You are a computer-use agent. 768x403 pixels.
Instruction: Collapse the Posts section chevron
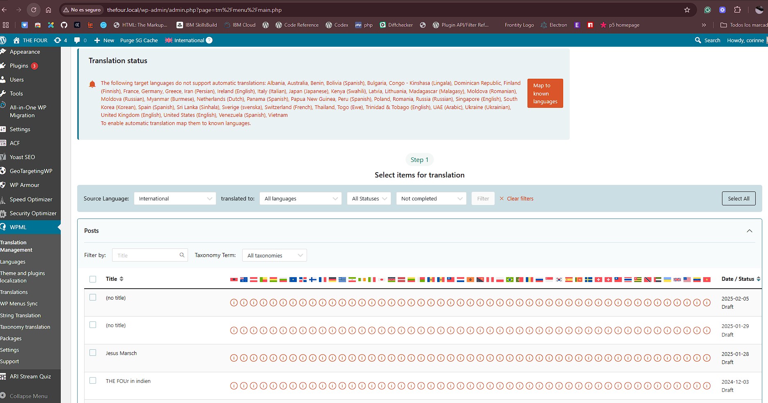pos(749,231)
